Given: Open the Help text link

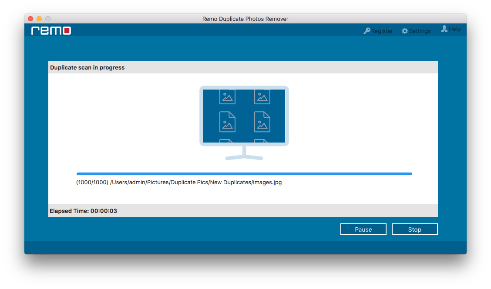Looking at the screenshot, I should tap(454, 29).
